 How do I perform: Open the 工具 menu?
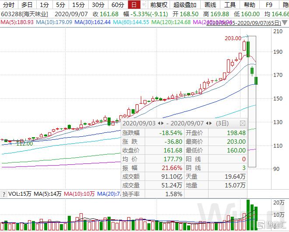point(230,5)
